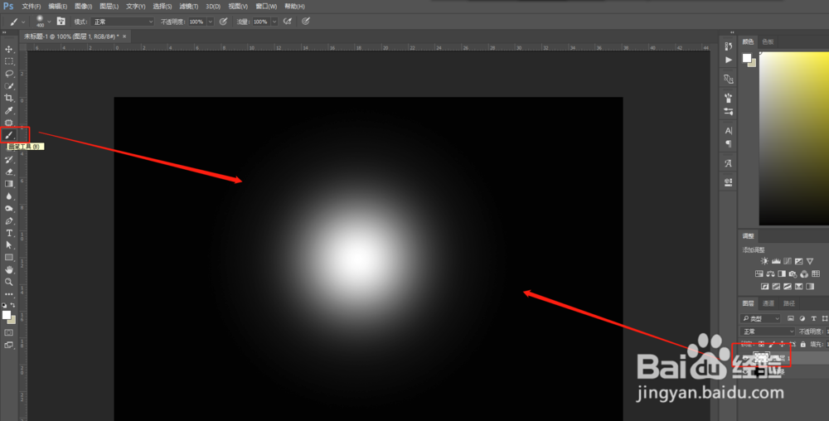
Task: Toggle the brush settings panel button
Action: (x=61, y=22)
